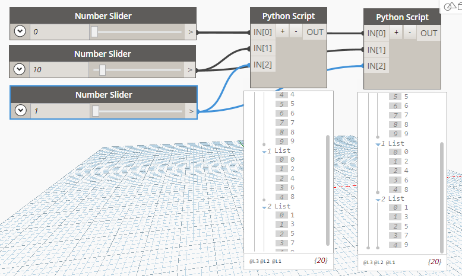Select value 3 under '2 List' in first preview

pyautogui.click(x=292, y=224)
